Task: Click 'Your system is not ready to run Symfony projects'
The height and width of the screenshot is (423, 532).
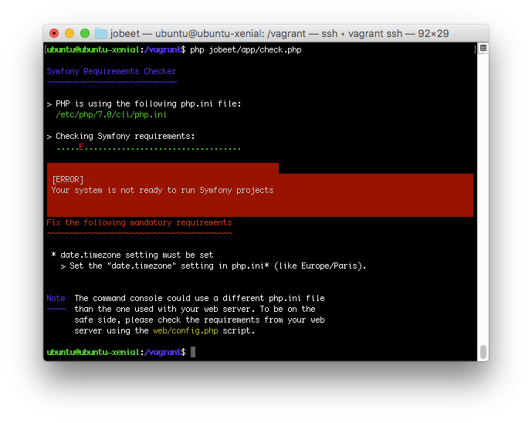Action: click(x=162, y=191)
